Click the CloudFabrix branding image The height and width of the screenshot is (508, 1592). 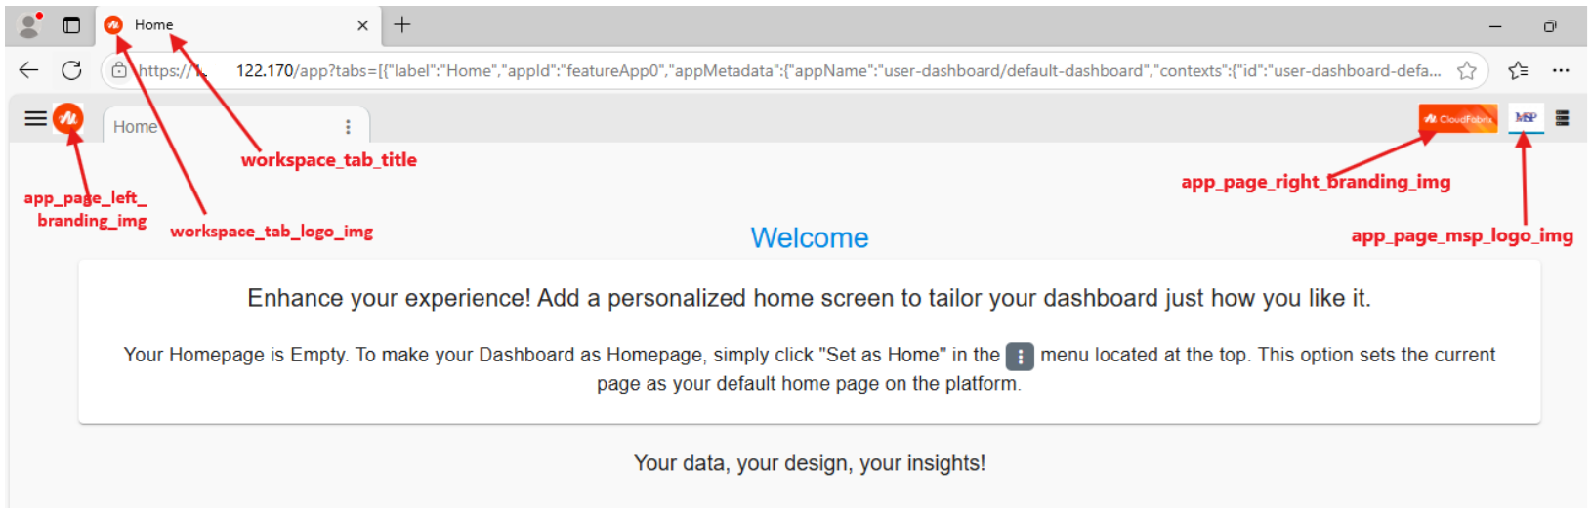tap(1457, 118)
